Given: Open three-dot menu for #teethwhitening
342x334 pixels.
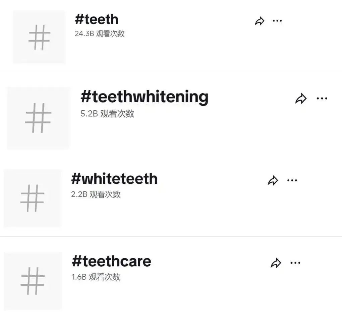Looking at the screenshot, I should tap(322, 99).
